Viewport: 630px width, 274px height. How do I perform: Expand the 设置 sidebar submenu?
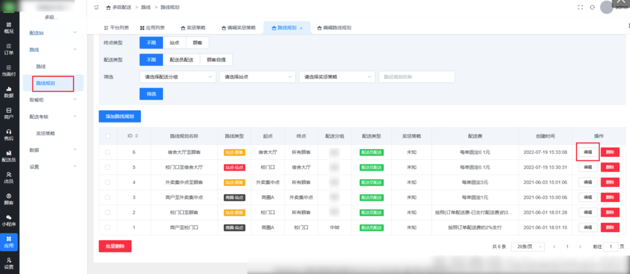coord(53,167)
